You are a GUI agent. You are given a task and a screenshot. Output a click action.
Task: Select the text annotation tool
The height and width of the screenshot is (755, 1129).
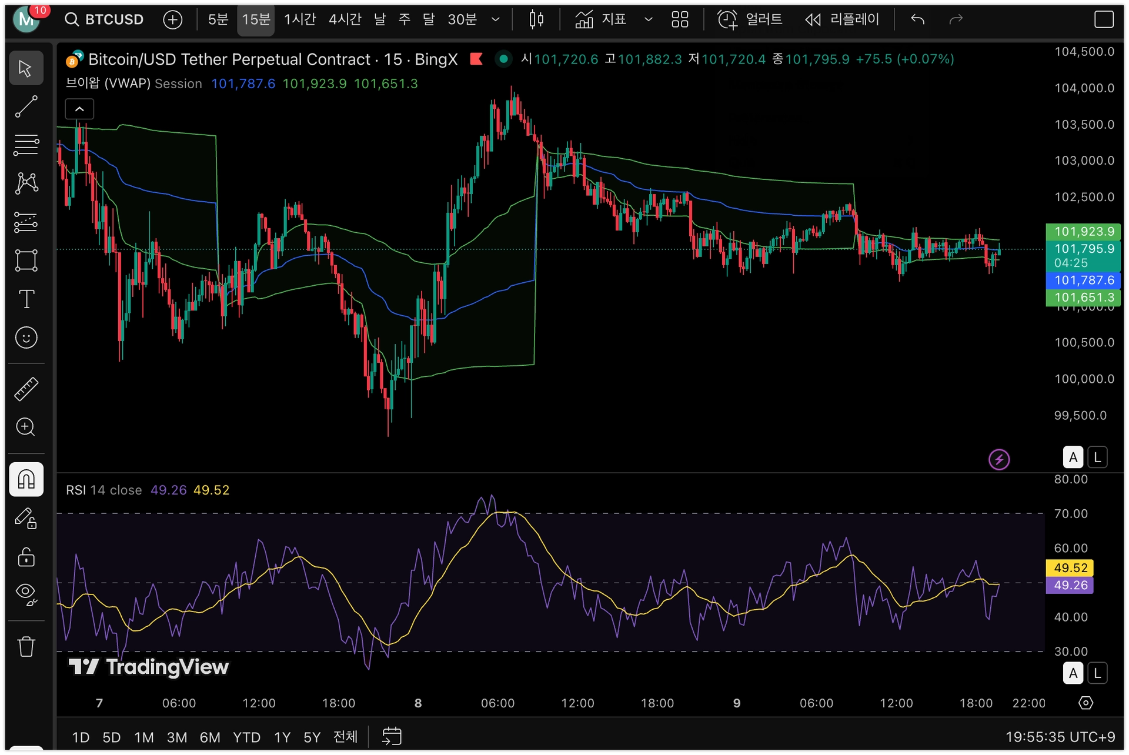(x=26, y=299)
